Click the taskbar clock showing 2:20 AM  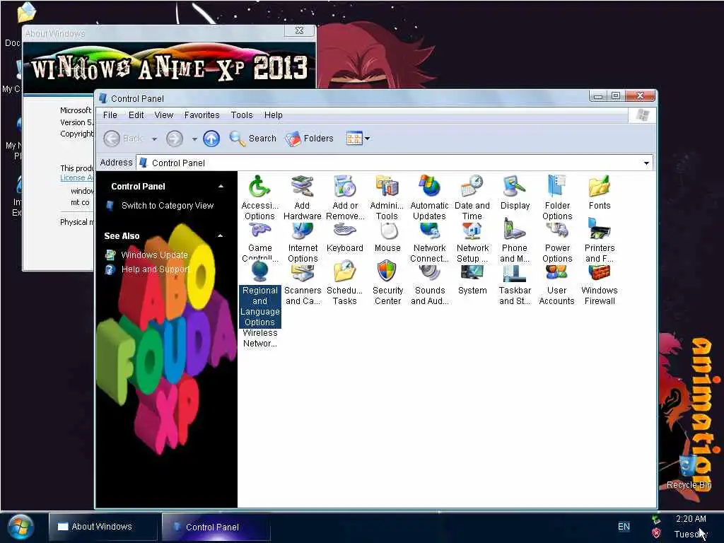[x=691, y=518]
